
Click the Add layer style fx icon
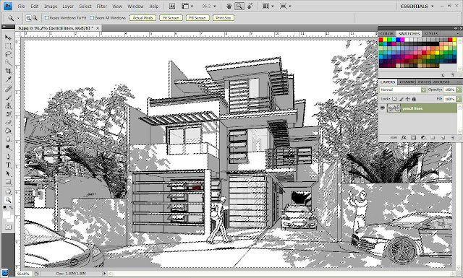(x=404, y=138)
